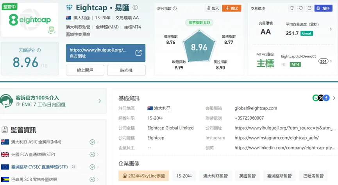The image size is (338, 185).
Task: Click the diamond badge icon beside Eightcap title
Action: coord(70,7)
